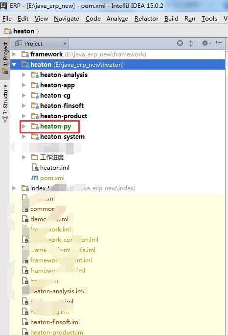
Task: Toggle the 1: Project side tab
Action: pyautogui.click(x=5, y=58)
